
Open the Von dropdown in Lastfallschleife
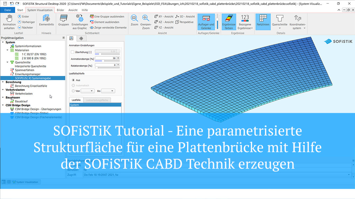[87, 91]
